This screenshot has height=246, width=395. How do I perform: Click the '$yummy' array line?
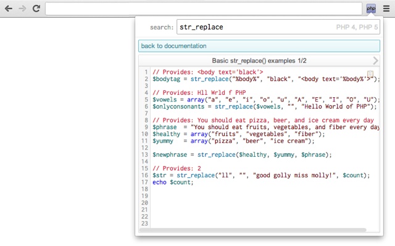(x=233, y=141)
